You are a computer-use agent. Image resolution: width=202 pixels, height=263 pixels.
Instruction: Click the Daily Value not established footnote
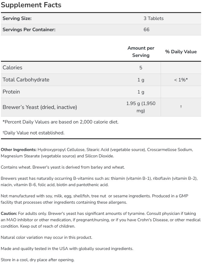[x=33, y=133]
